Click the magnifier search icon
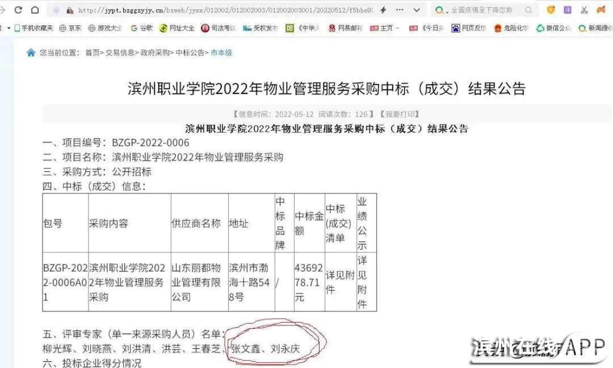This screenshot has height=368, width=613. 528,10
